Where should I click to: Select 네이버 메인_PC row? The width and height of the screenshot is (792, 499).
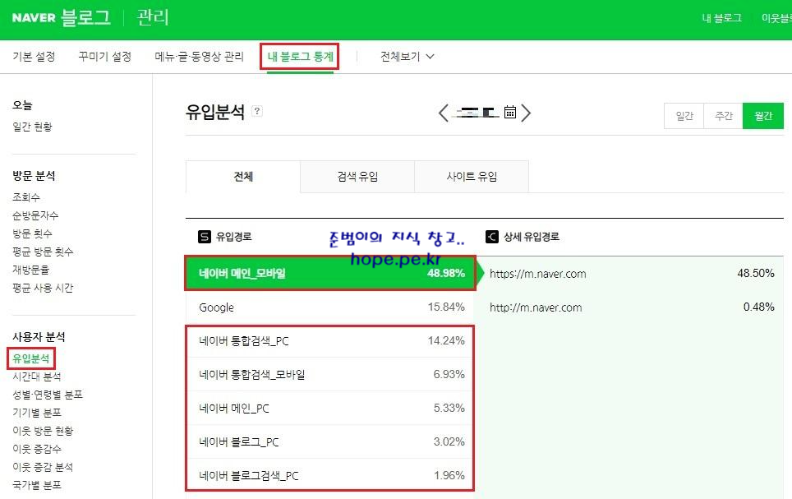coord(329,408)
